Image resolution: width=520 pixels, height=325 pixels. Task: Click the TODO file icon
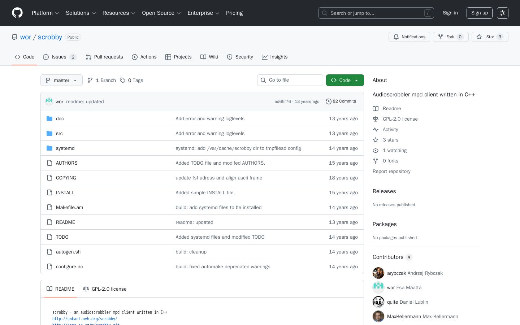[49, 237]
